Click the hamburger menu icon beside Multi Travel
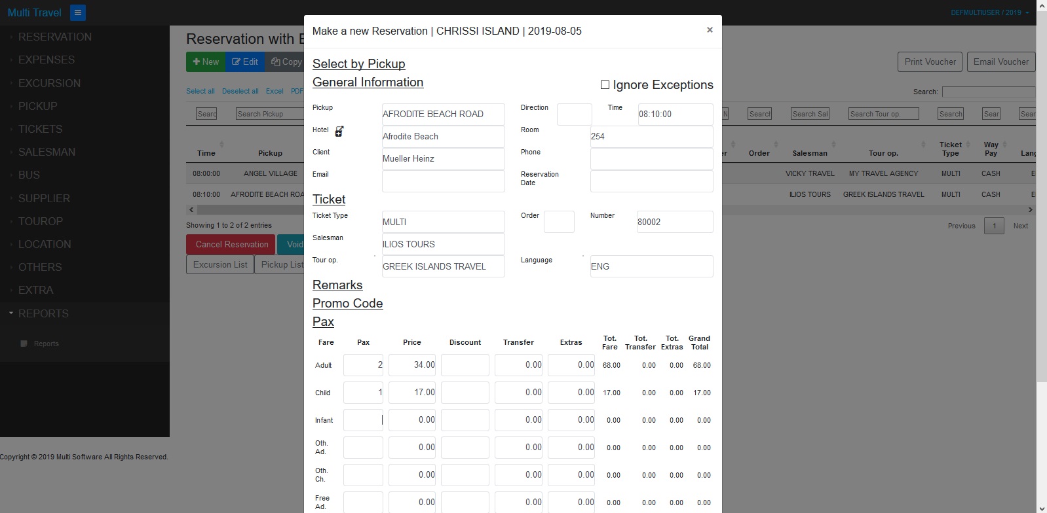The image size is (1047, 513). pyautogui.click(x=77, y=12)
